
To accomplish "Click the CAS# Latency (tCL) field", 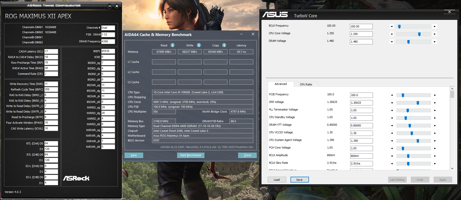I will pos(51,51).
